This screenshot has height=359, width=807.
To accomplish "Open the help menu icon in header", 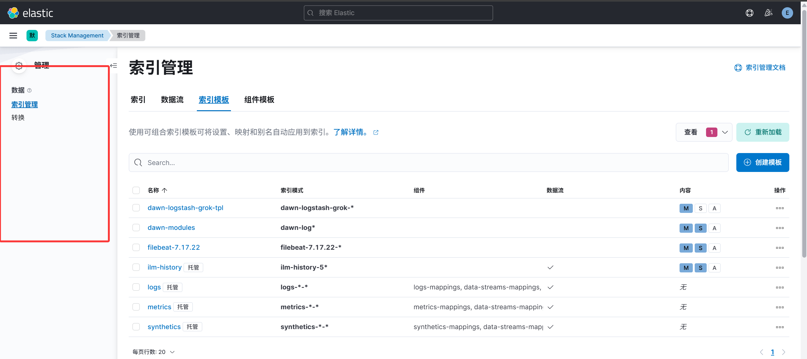I will point(750,13).
